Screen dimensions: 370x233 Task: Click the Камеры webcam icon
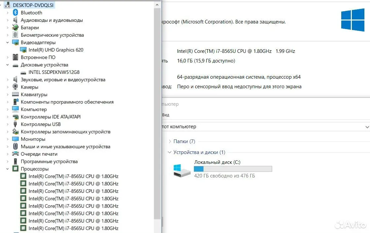tap(15, 87)
